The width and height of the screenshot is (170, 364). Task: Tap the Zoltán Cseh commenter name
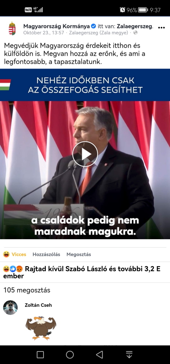[x=38, y=305]
